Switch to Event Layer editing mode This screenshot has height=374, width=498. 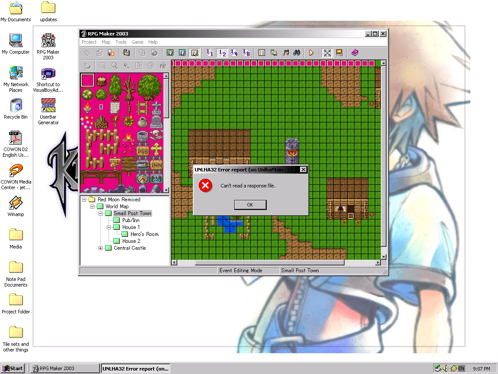[195, 53]
